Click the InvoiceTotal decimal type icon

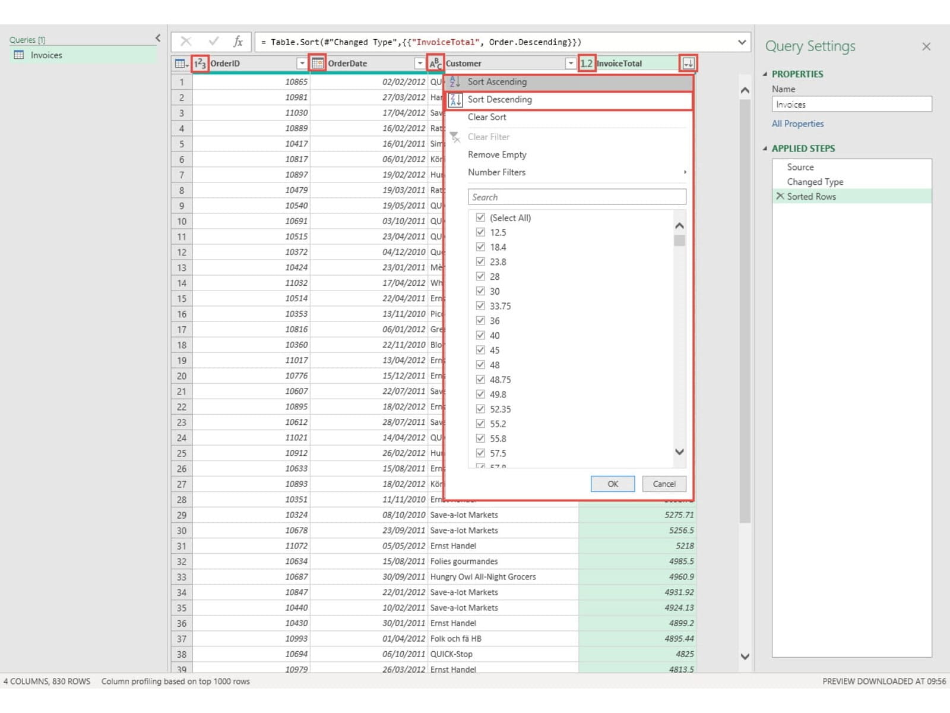587,64
